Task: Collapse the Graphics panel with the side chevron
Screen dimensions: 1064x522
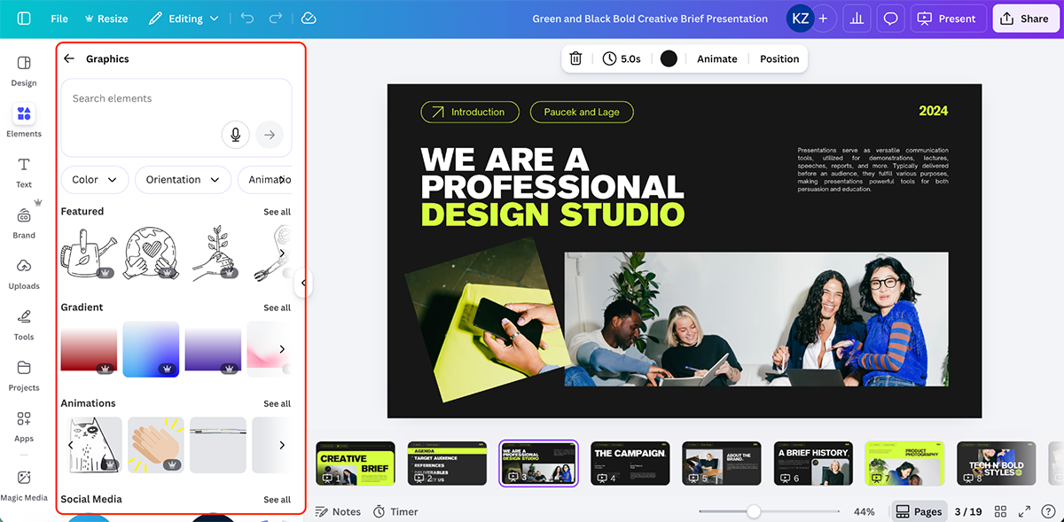Action: tap(304, 283)
